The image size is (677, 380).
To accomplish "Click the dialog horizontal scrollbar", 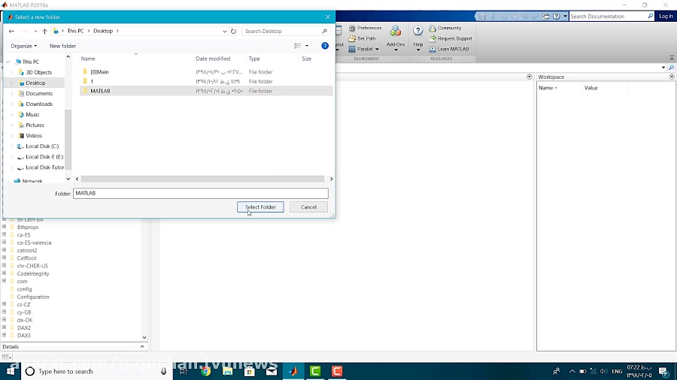I will pos(202,179).
